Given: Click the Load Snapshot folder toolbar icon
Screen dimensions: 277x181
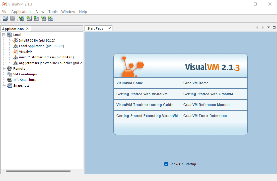Looking at the screenshot, I should pos(5,18).
